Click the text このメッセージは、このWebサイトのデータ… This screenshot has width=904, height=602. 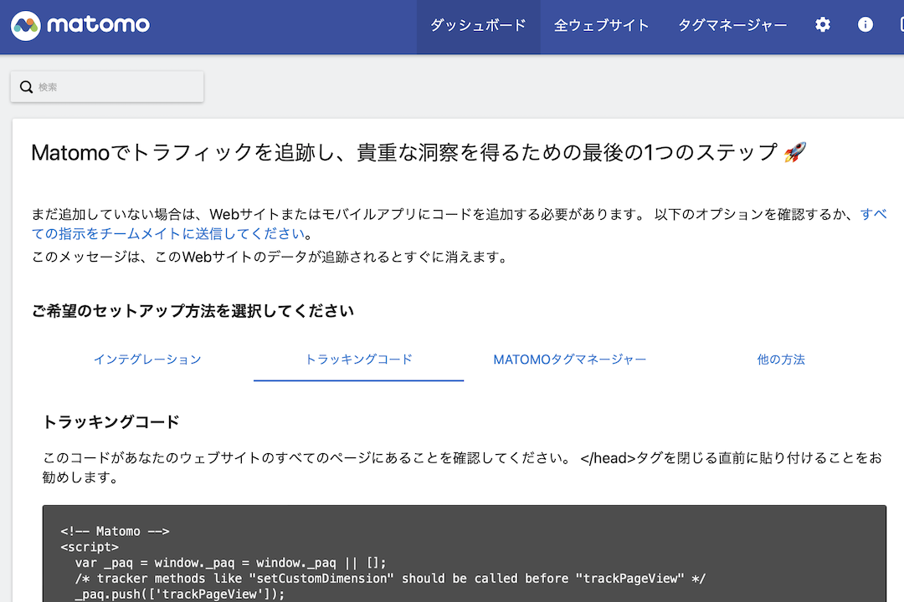coord(271,257)
